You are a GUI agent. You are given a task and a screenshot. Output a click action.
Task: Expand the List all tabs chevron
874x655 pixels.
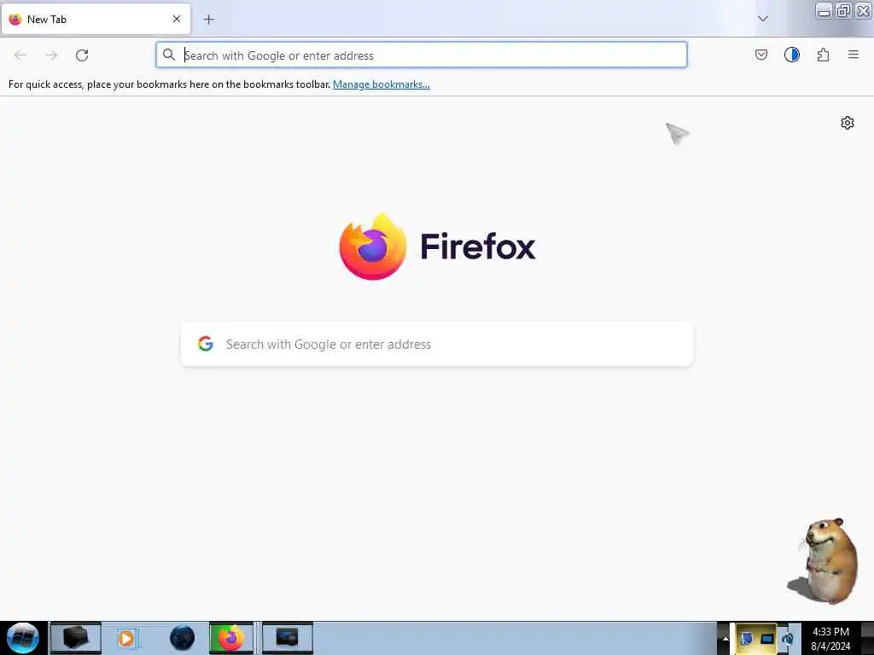click(x=762, y=19)
